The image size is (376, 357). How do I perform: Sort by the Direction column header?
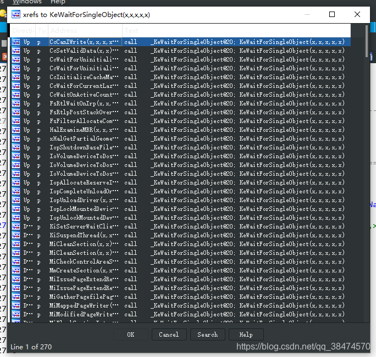tap(23, 31)
